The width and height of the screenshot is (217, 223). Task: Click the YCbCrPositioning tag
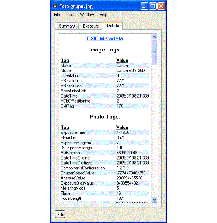(76, 101)
